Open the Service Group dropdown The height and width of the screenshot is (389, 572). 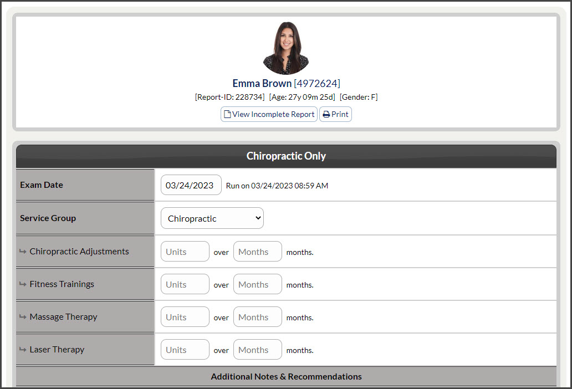pyautogui.click(x=212, y=218)
